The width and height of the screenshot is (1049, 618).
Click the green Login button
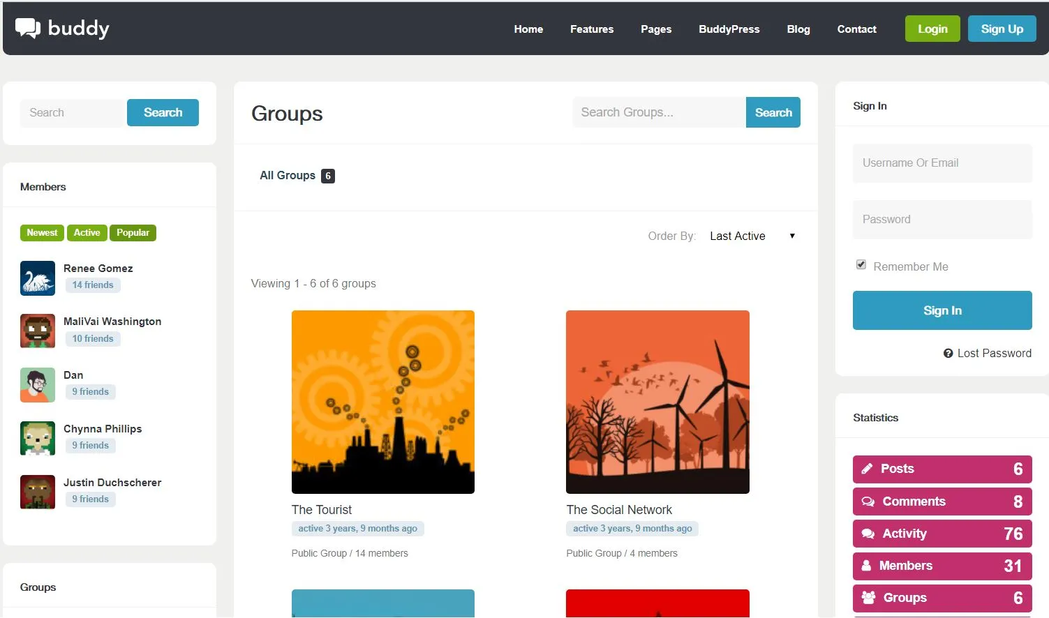click(x=932, y=29)
